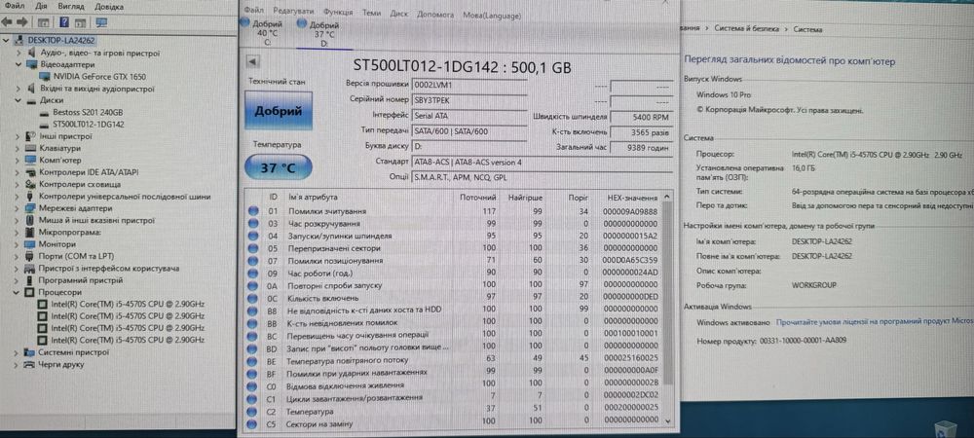
Task: Click the Ім'я атрибута column header
Action: pos(313,197)
